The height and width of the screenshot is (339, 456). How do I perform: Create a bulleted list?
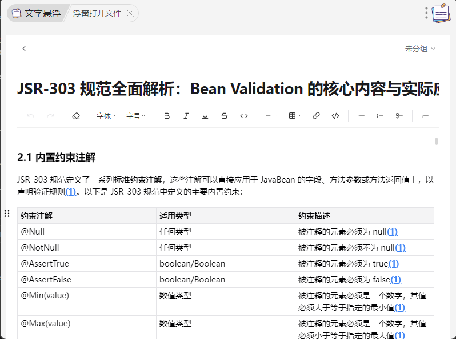click(361, 116)
